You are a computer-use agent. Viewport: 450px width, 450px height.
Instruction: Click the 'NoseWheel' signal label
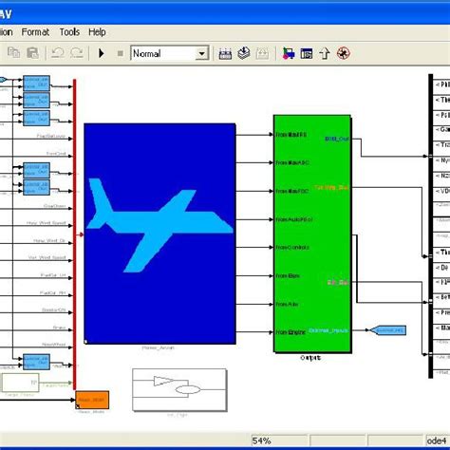54,345
